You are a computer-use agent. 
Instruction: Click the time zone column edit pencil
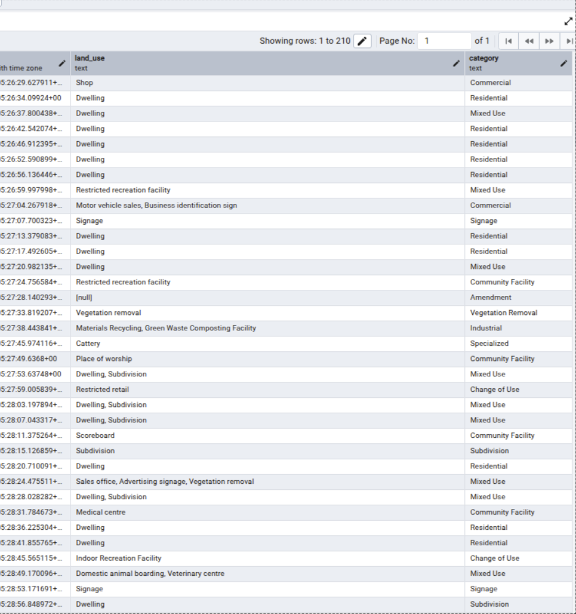pos(62,63)
